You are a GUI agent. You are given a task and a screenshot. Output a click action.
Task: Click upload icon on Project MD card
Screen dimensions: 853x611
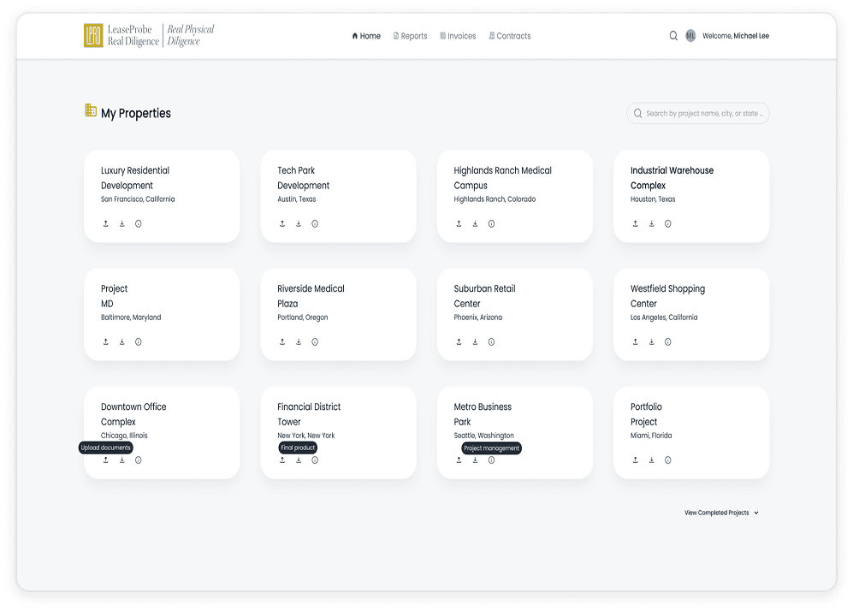[x=105, y=341]
